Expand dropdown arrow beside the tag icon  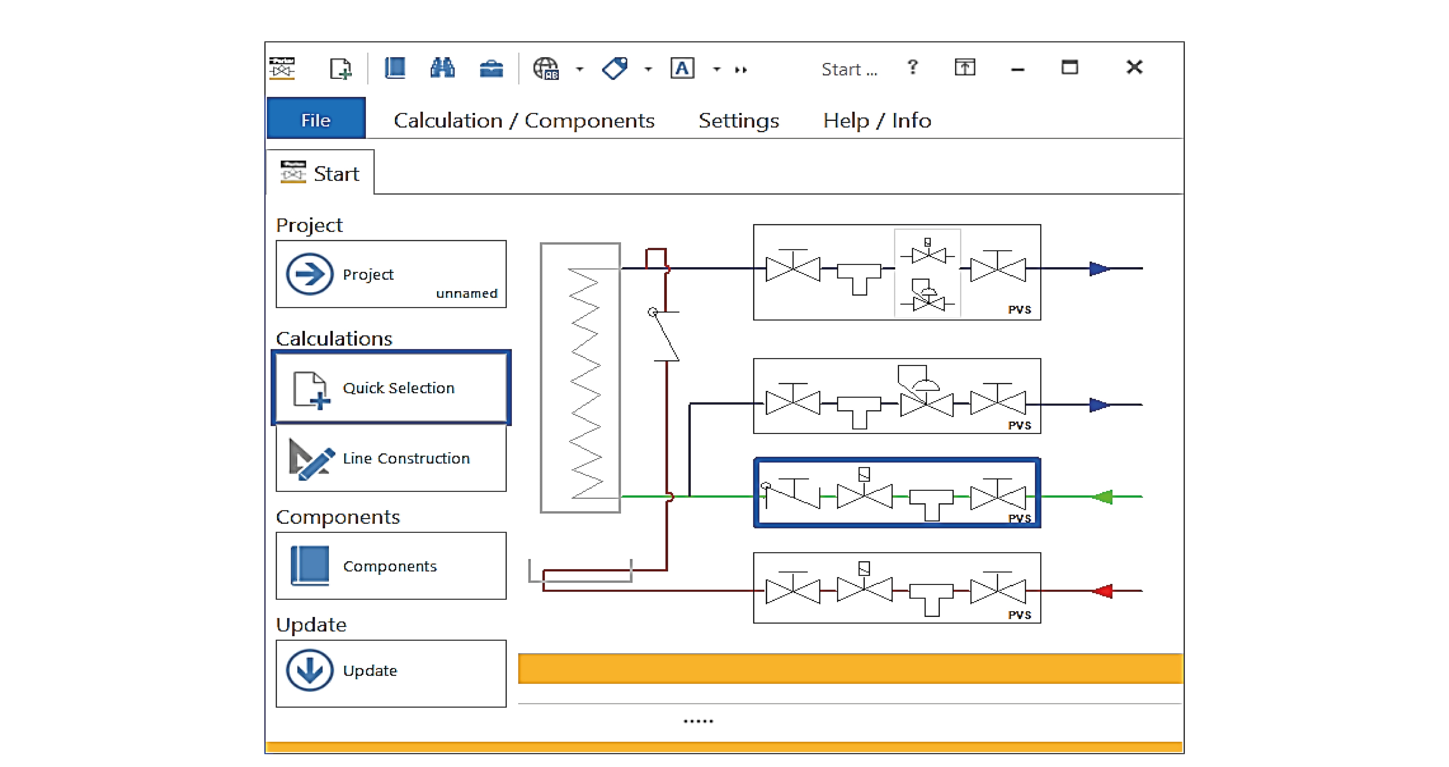[648, 69]
